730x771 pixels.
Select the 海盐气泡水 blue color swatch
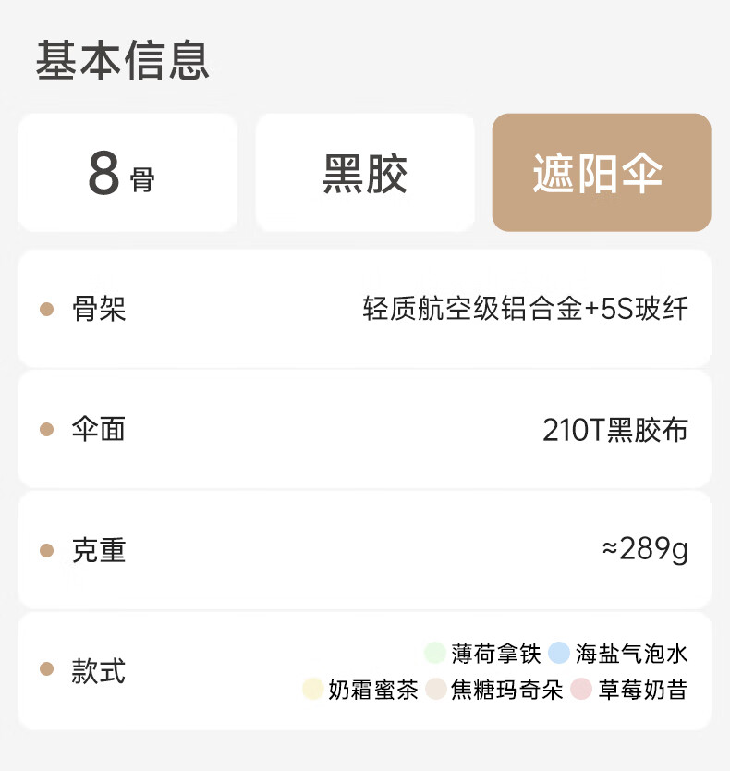558,654
